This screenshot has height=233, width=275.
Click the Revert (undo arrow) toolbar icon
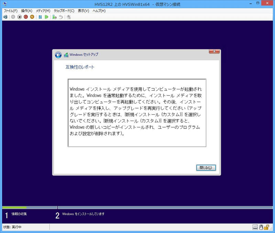tap(61, 17)
